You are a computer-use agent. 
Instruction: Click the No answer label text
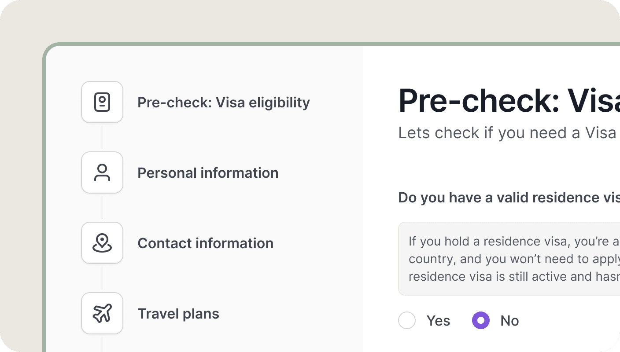click(x=509, y=320)
